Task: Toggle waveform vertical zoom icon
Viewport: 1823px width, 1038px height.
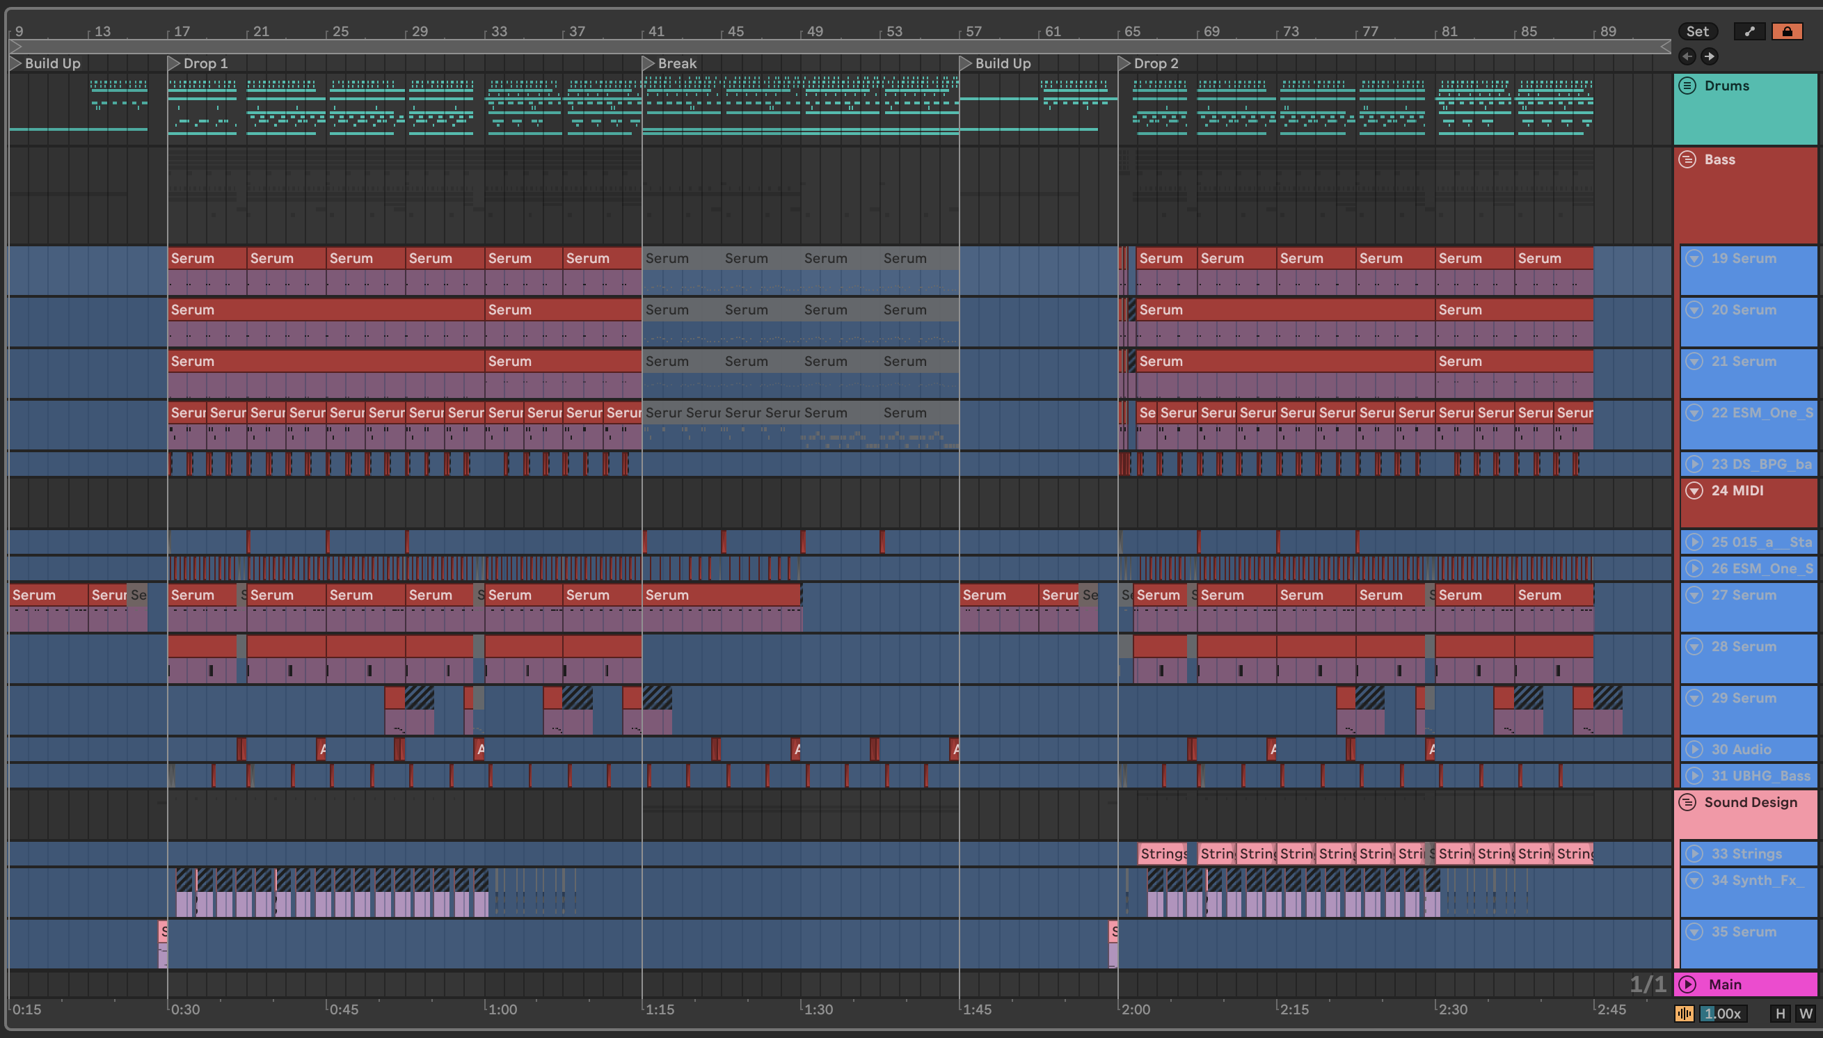Action: 1684,1013
